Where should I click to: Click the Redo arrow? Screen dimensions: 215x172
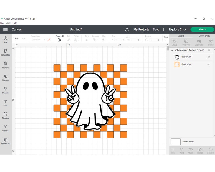[24, 39]
